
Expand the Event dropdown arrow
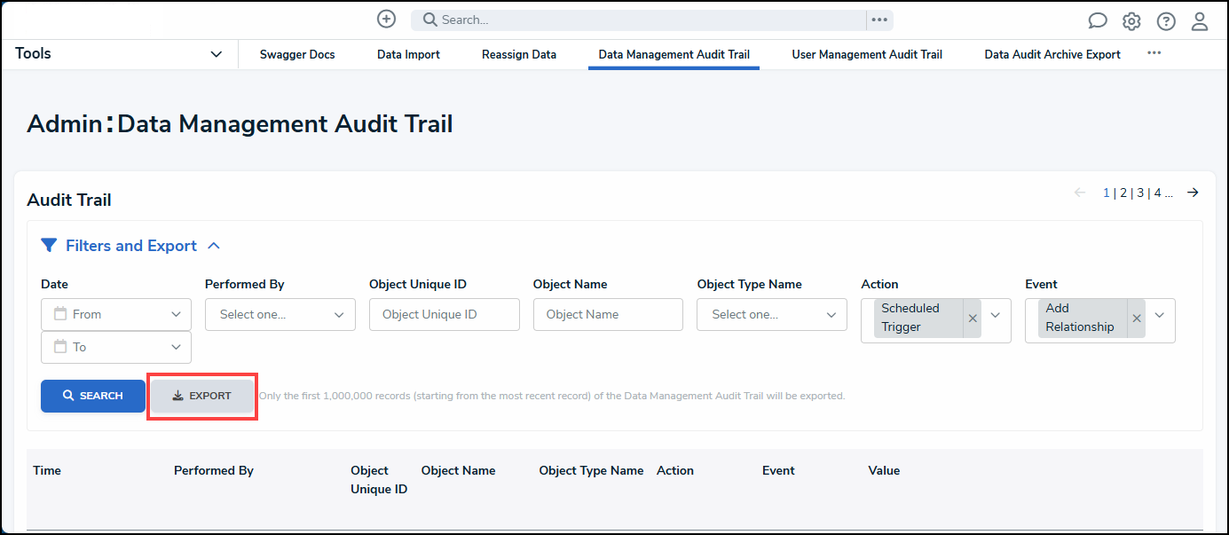pos(1160,315)
